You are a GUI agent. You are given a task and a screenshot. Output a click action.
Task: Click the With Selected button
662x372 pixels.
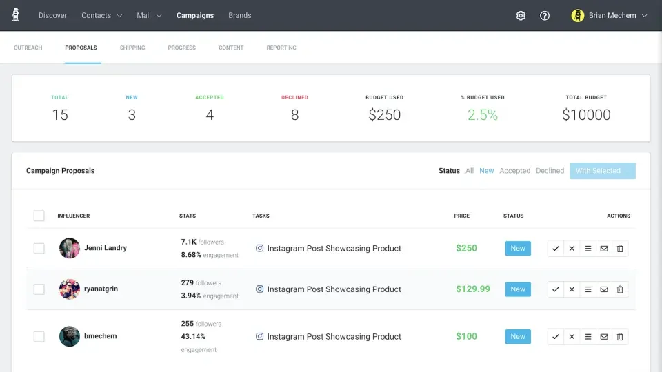602,171
